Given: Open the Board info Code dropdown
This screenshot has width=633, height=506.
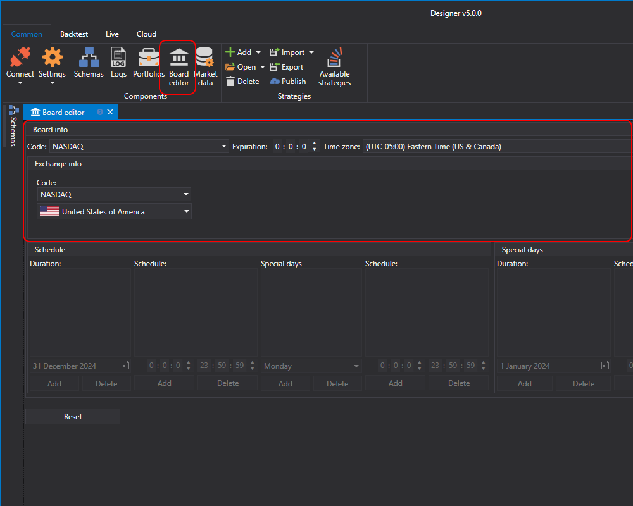Looking at the screenshot, I should (x=224, y=146).
